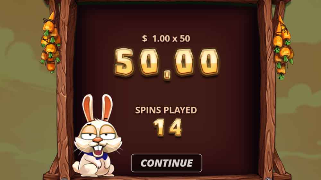This screenshot has height=180, width=321.
Task: Click the last golden zero of winnings
Action: [x=209, y=62]
